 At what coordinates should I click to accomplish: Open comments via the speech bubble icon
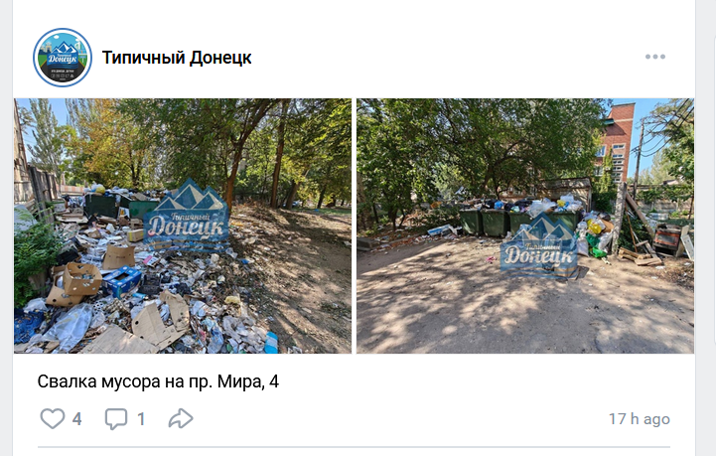116,419
